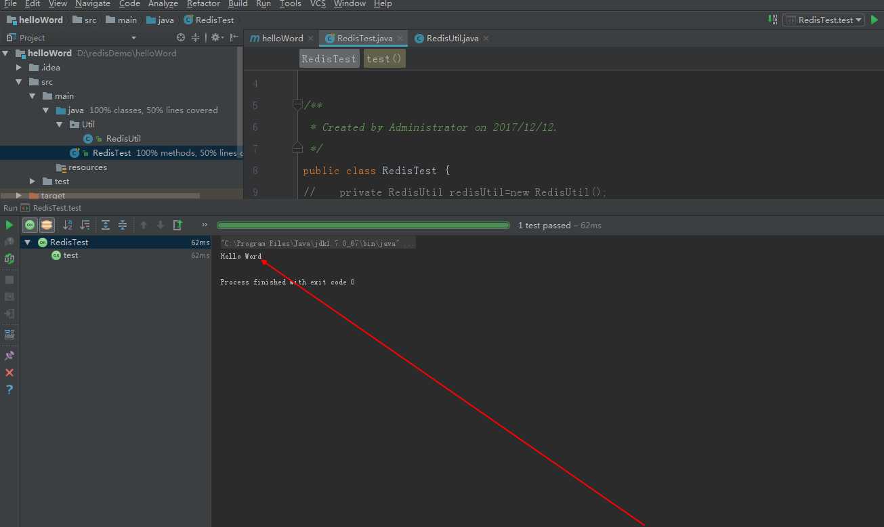Hide the Project tool window
The image size is (884, 527).
tap(234, 38)
